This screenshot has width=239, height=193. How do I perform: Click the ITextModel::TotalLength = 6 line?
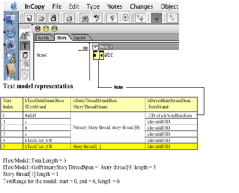click(x=35, y=160)
